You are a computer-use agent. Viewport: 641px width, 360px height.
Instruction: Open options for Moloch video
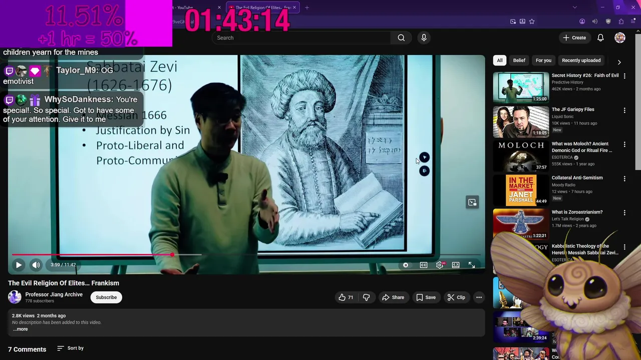point(624,144)
